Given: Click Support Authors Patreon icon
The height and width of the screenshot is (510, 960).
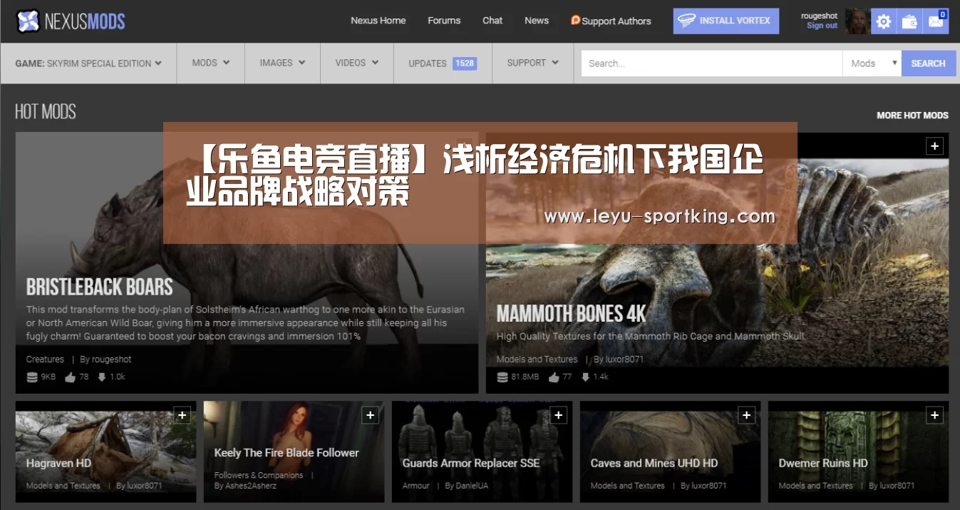Looking at the screenshot, I should coord(575,20).
